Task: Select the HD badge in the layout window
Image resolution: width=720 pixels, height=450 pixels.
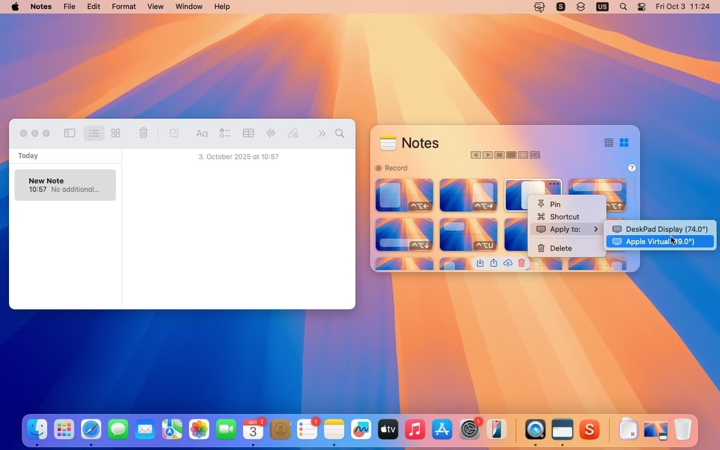Action: click(x=535, y=155)
